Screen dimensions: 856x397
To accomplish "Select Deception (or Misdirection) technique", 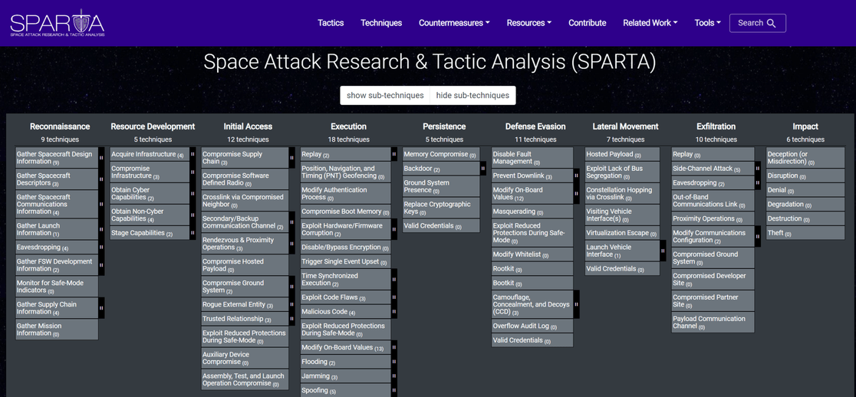I will pos(805,158).
